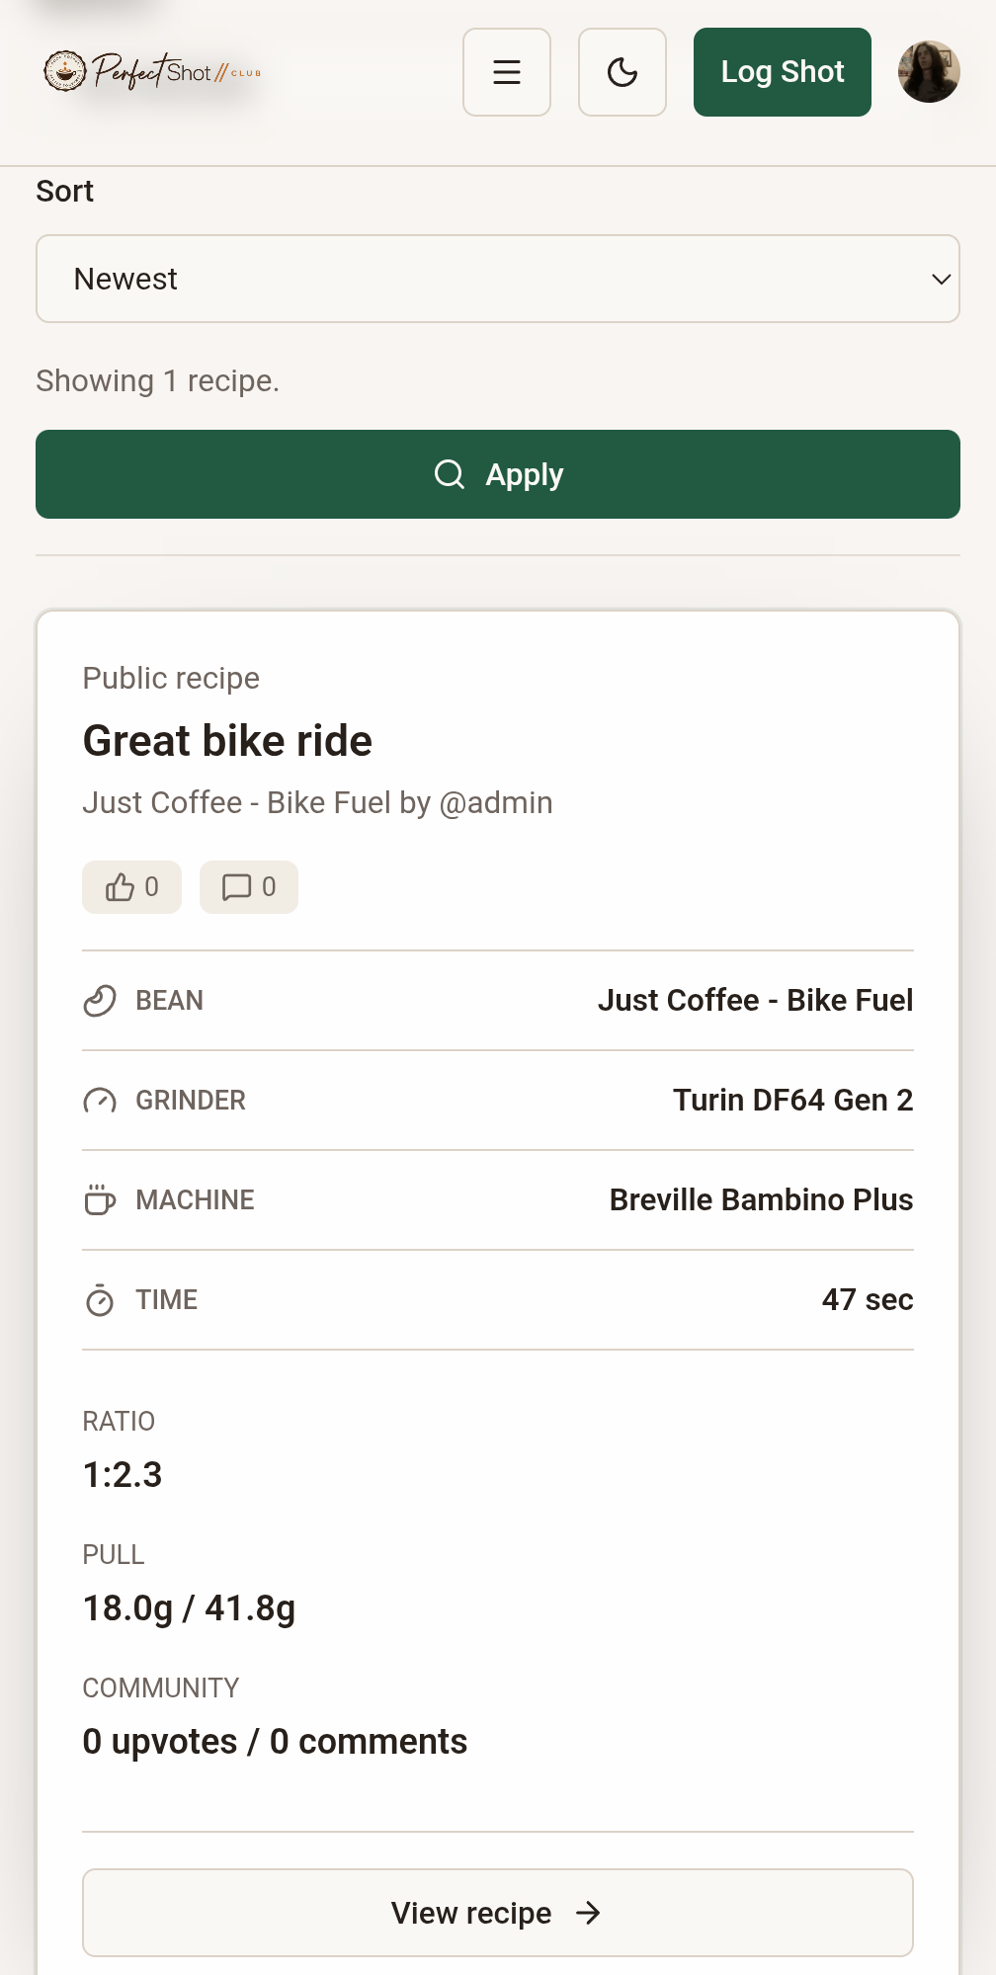Click the Log Shot button
This screenshot has height=1975, width=996.
click(783, 72)
